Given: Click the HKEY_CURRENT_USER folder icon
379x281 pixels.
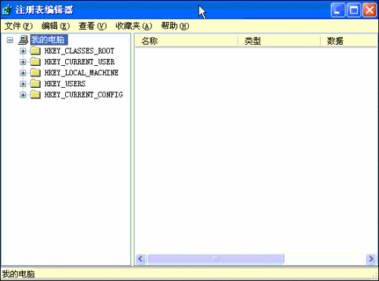Looking at the screenshot, I should point(36,62).
